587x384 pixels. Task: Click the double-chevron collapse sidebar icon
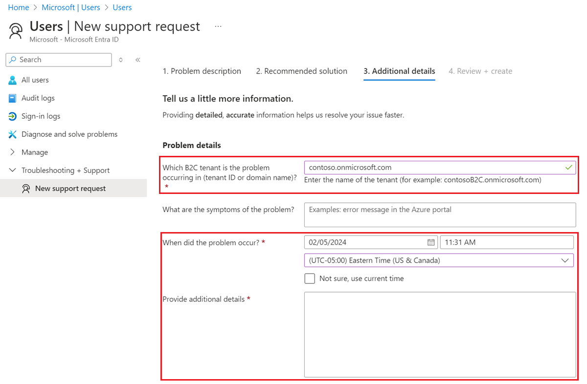point(138,60)
